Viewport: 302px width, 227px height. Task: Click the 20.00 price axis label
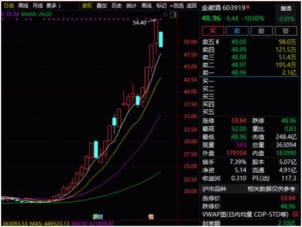pyautogui.click(x=190, y=191)
